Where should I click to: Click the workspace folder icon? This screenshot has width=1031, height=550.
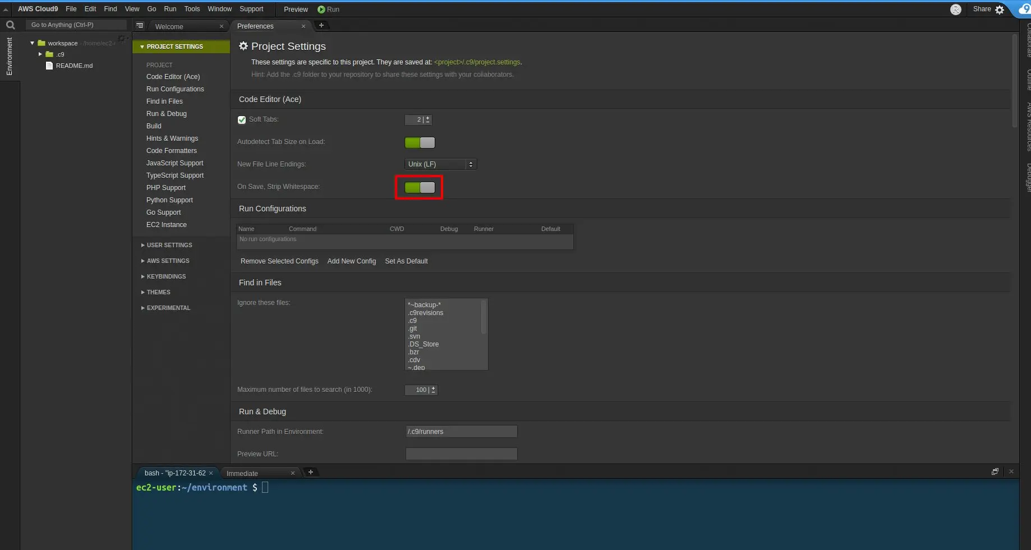tap(42, 43)
